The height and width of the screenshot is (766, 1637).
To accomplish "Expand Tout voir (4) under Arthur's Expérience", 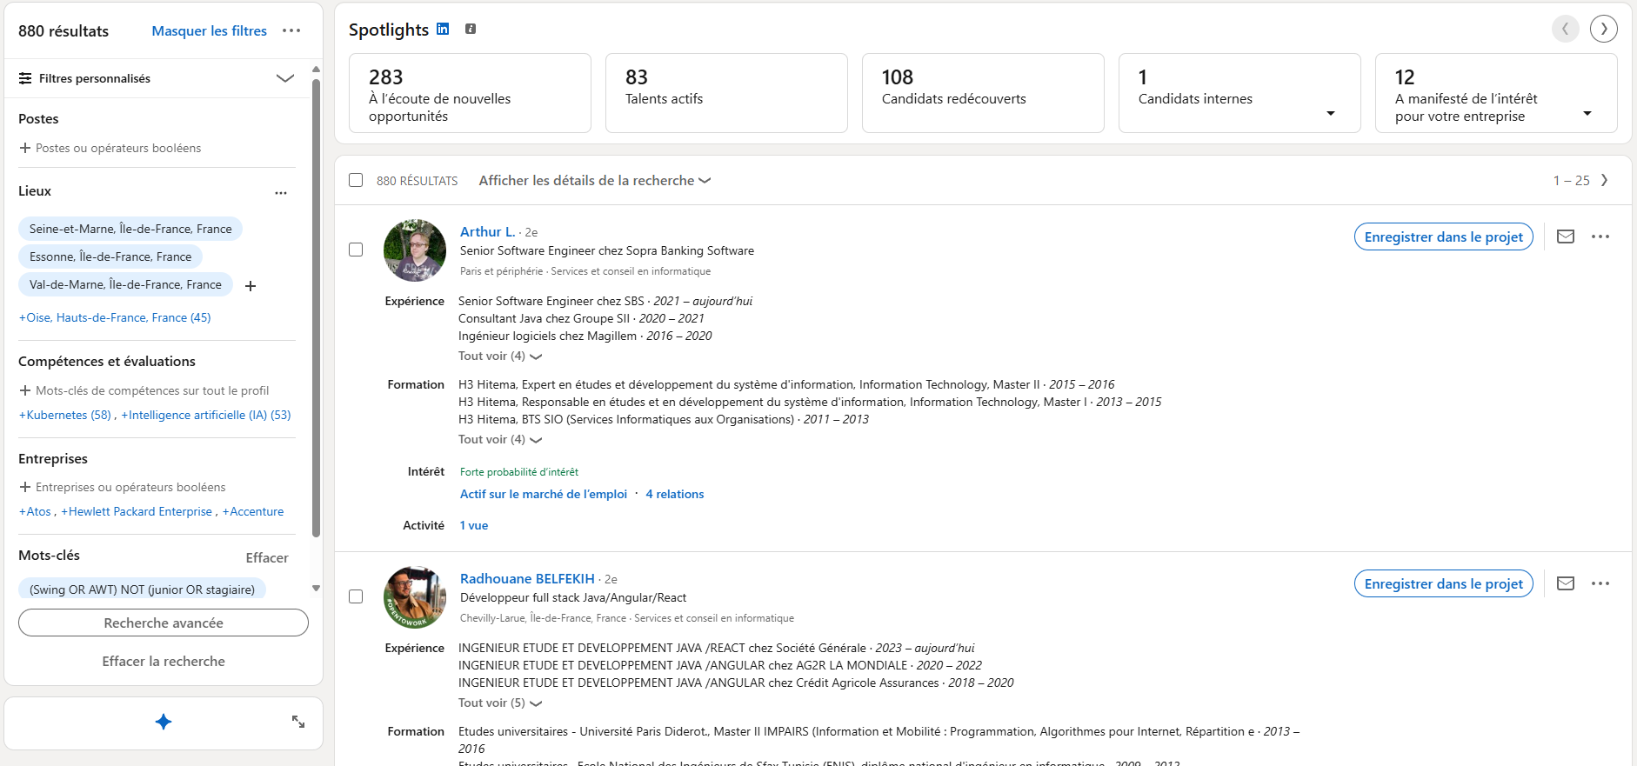I will click(500, 356).
